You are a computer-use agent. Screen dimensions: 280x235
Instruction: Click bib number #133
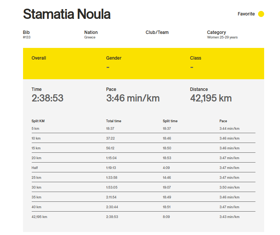pos(26,37)
